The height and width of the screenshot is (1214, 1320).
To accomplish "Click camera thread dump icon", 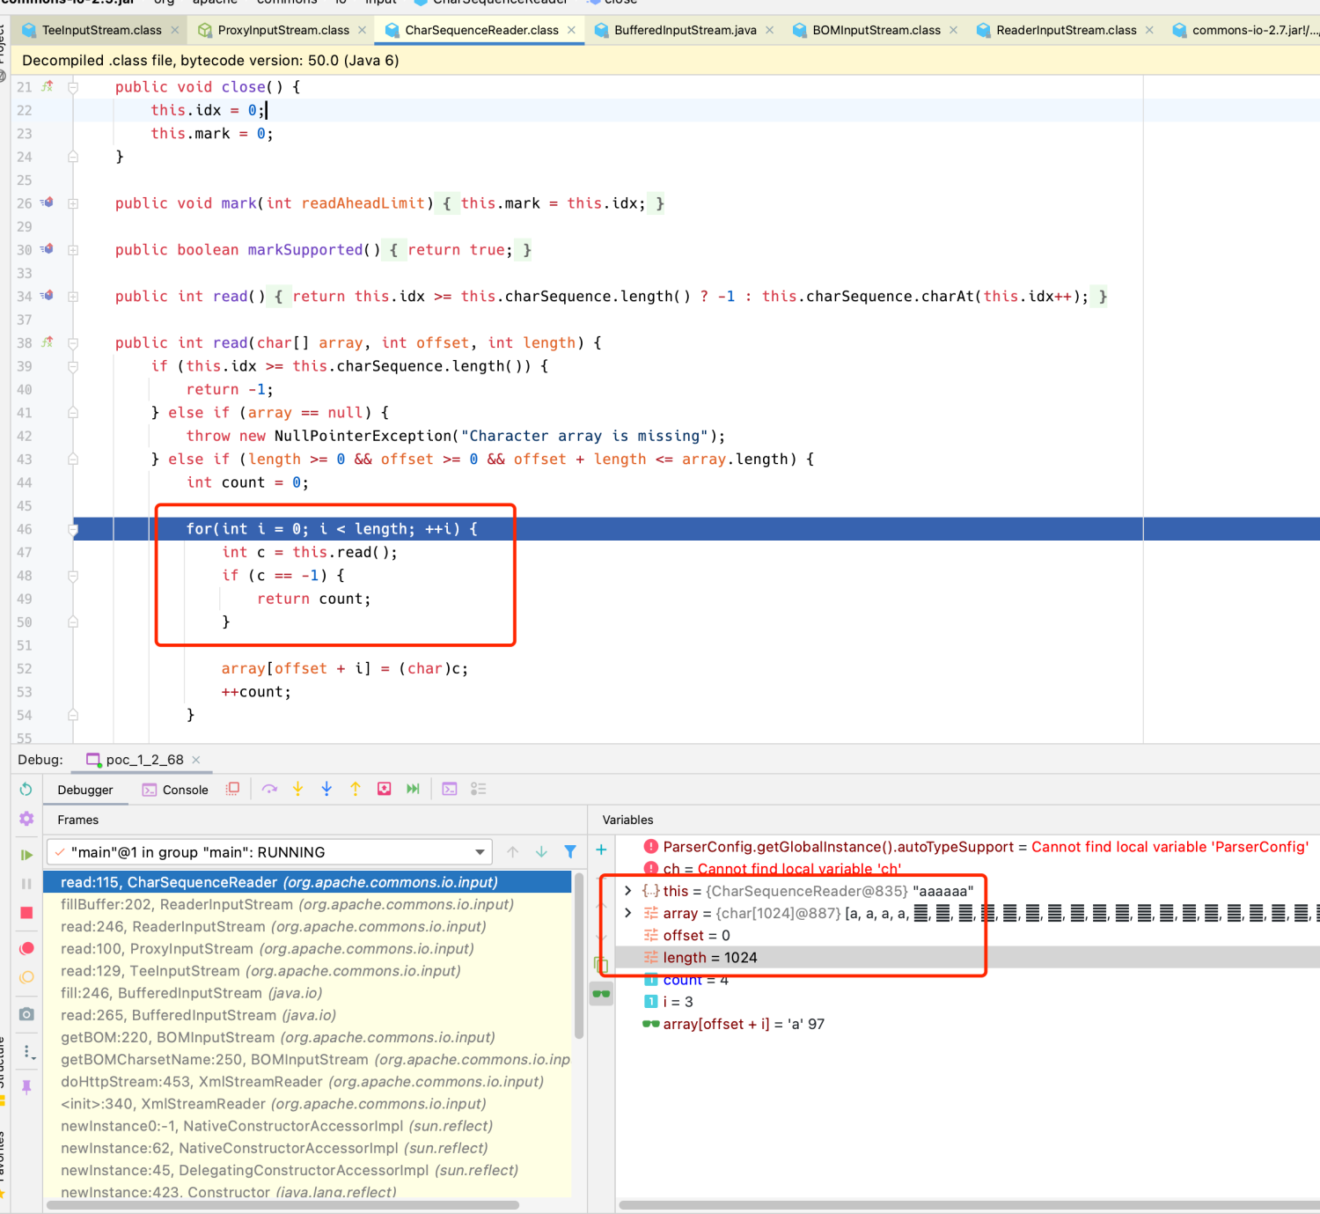I will tap(26, 1014).
